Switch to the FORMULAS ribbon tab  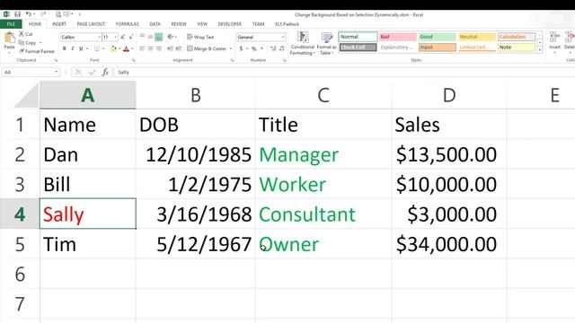point(128,24)
